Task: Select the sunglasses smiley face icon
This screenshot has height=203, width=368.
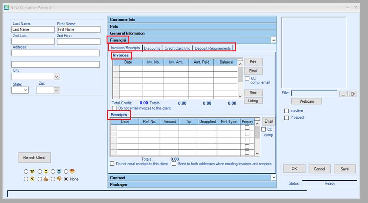Action: 32,171
